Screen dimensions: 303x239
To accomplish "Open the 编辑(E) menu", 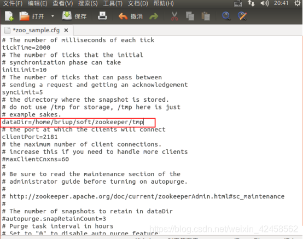I will [38, 3].
